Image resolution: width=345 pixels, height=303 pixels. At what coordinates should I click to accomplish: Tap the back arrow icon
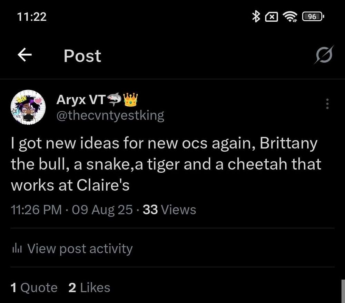[24, 55]
